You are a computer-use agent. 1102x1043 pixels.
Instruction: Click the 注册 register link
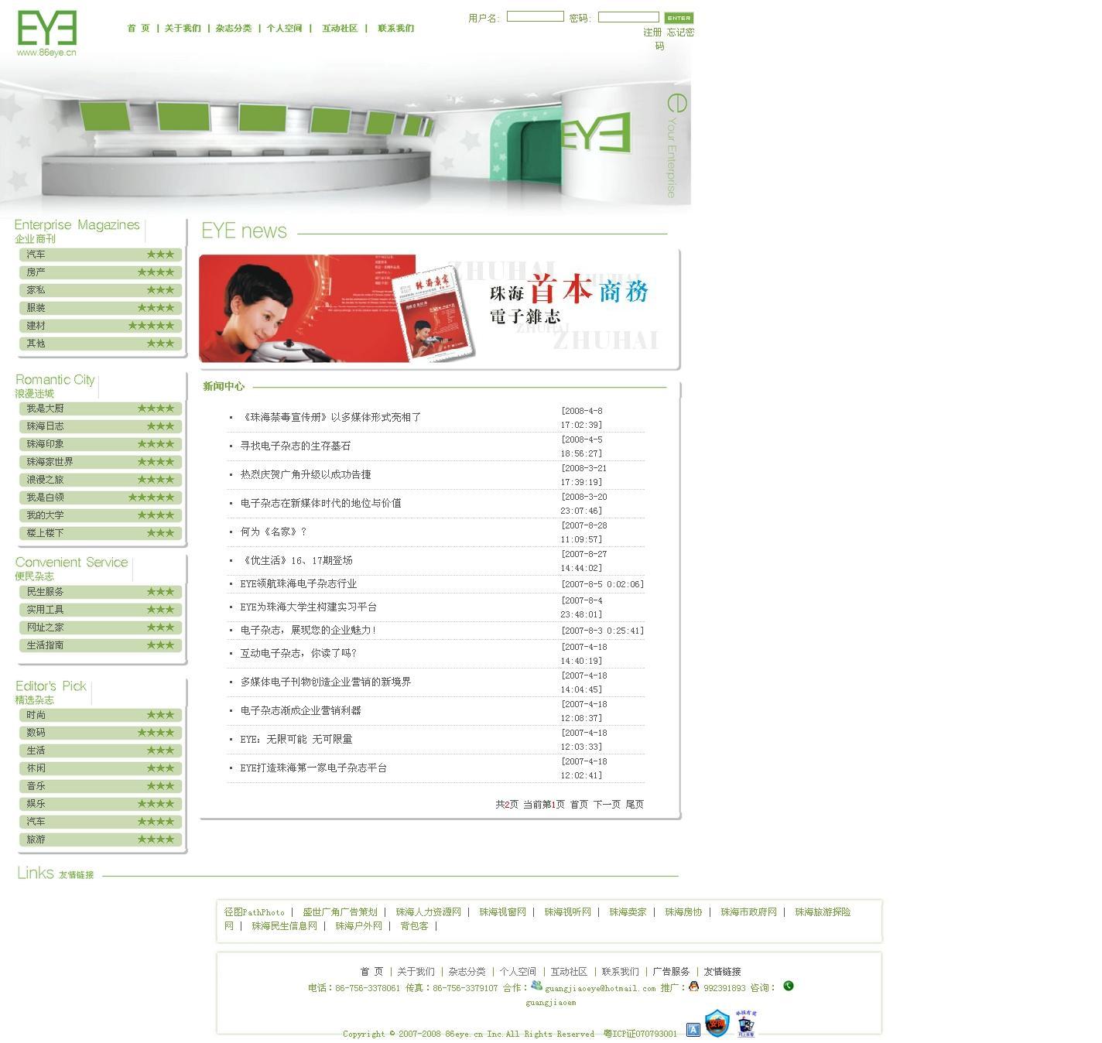click(652, 32)
